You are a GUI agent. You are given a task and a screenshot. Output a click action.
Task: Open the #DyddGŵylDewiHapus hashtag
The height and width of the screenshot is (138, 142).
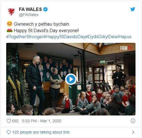[x=108, y=37]
